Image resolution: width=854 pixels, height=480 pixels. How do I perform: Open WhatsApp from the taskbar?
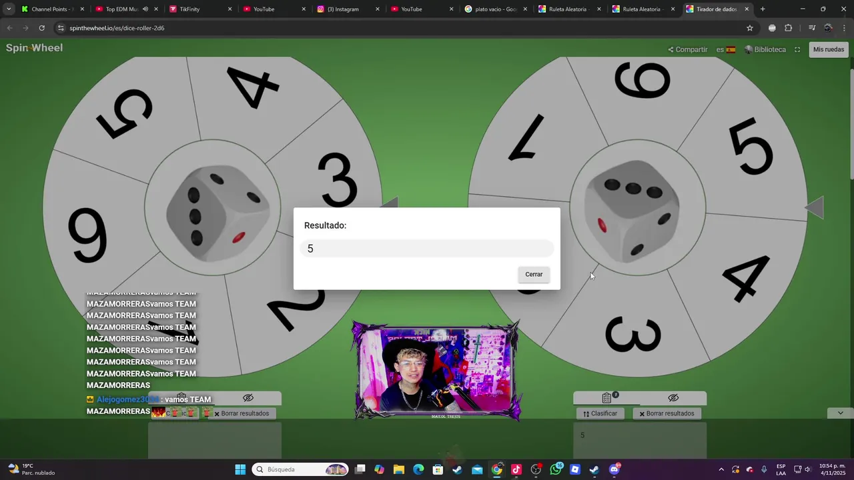click(x=556, y=469)
